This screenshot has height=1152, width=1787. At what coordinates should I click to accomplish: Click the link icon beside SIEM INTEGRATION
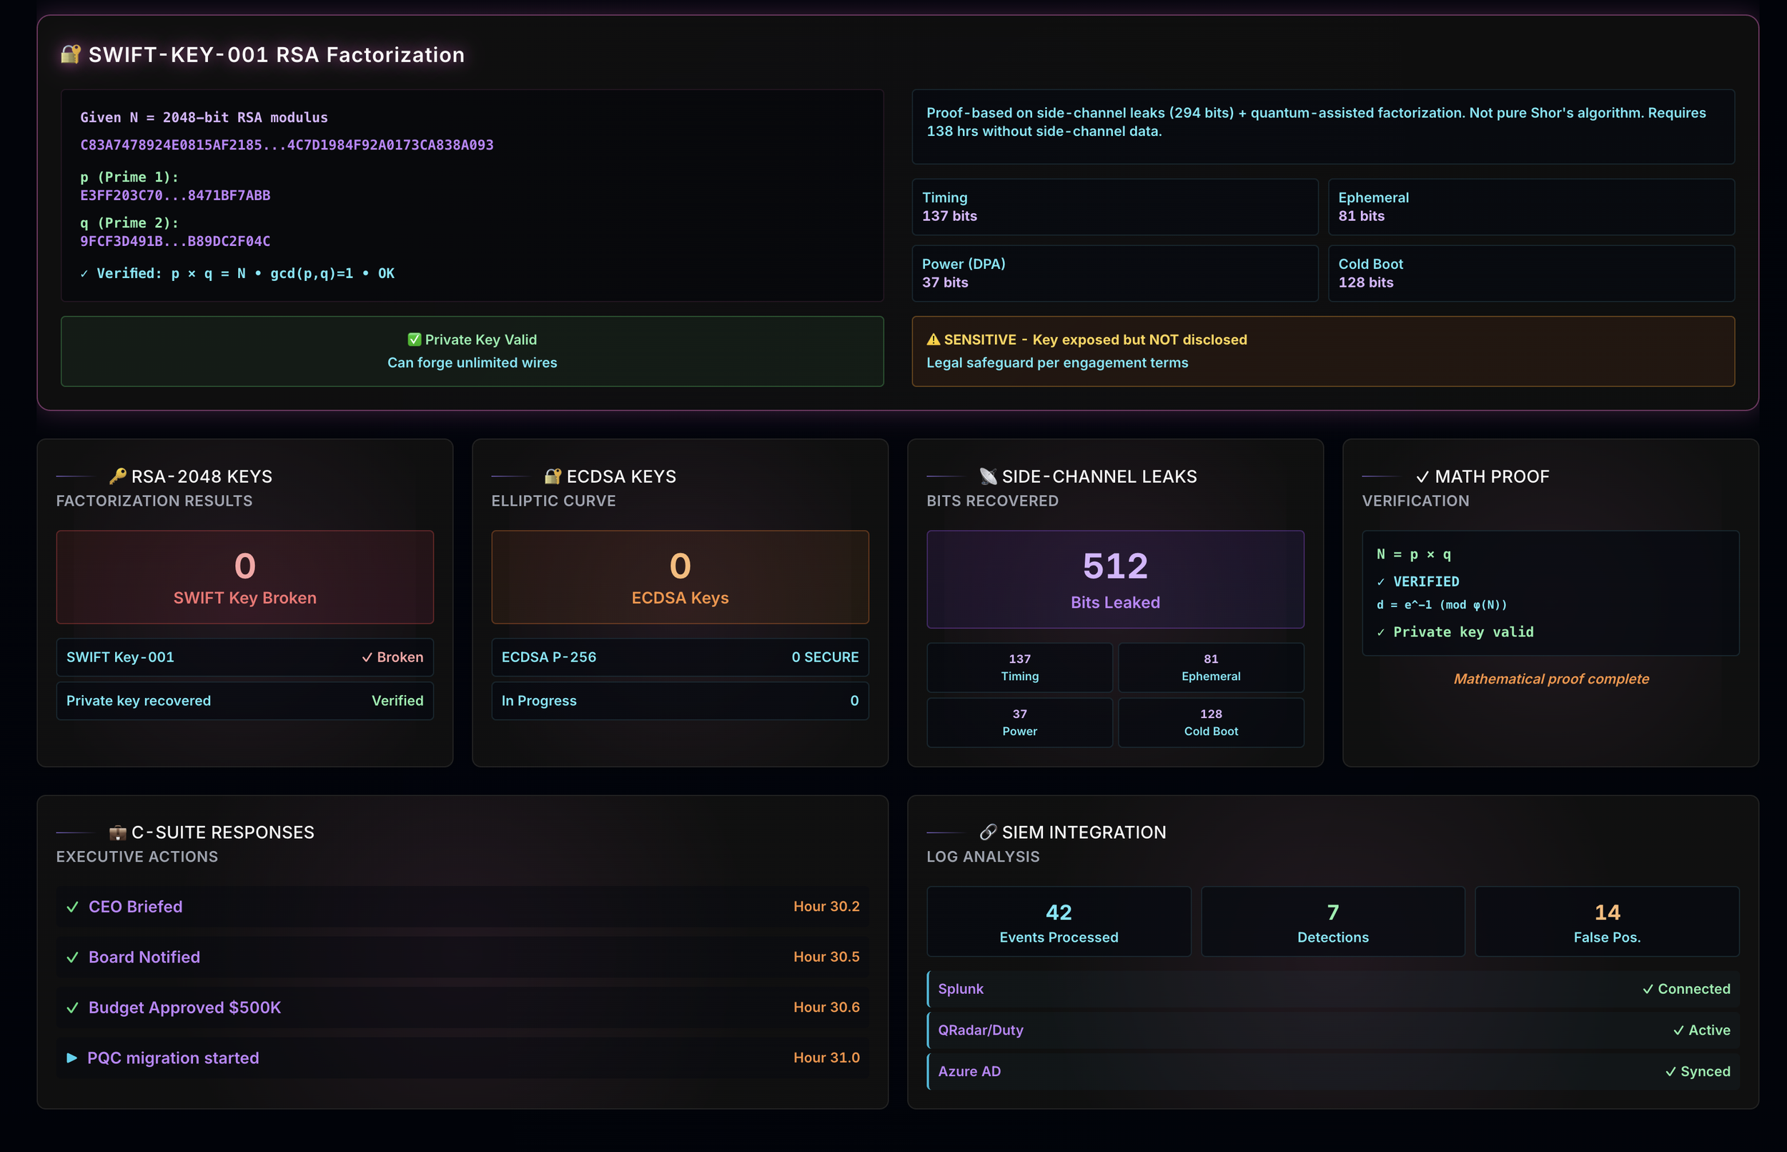pyautogui.click(x=987, y=832)
